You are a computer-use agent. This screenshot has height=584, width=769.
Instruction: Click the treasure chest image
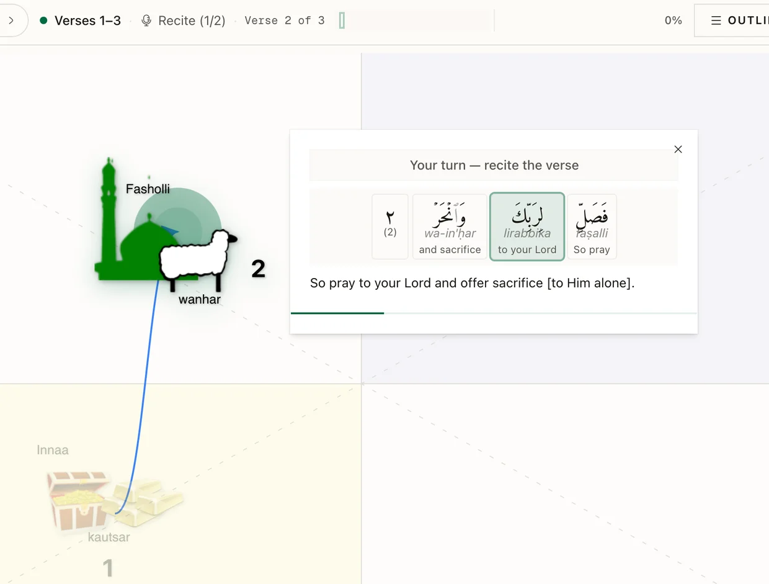(78, 501)
